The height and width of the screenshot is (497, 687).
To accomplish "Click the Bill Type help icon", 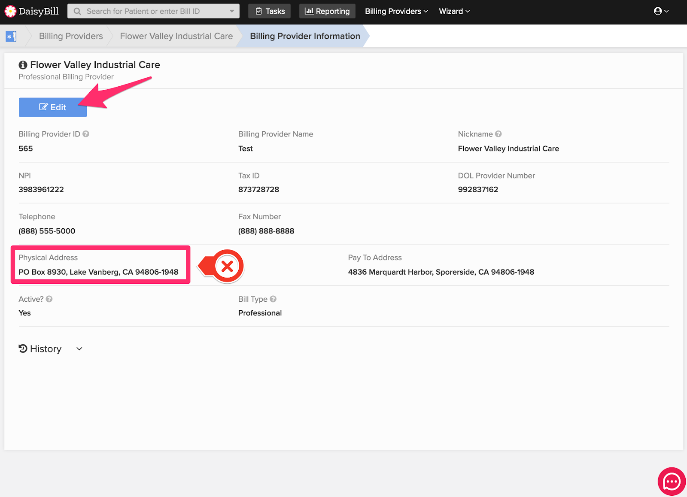I will [273, 299].
